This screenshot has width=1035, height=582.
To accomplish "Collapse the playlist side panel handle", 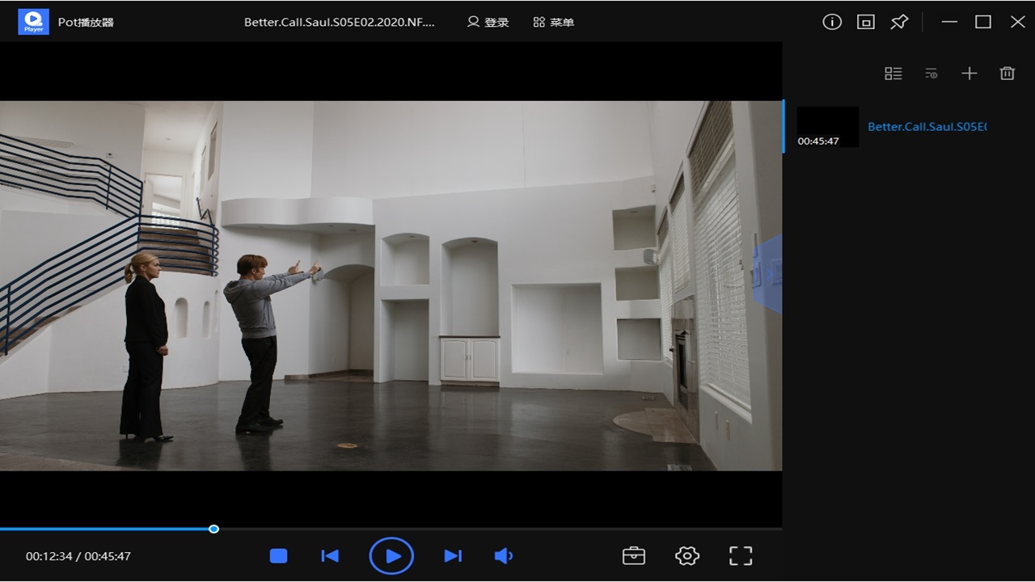I will [768, 274].
